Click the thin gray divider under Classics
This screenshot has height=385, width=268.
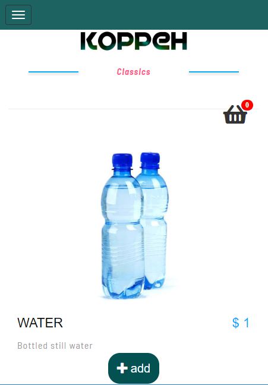(115, 109)
